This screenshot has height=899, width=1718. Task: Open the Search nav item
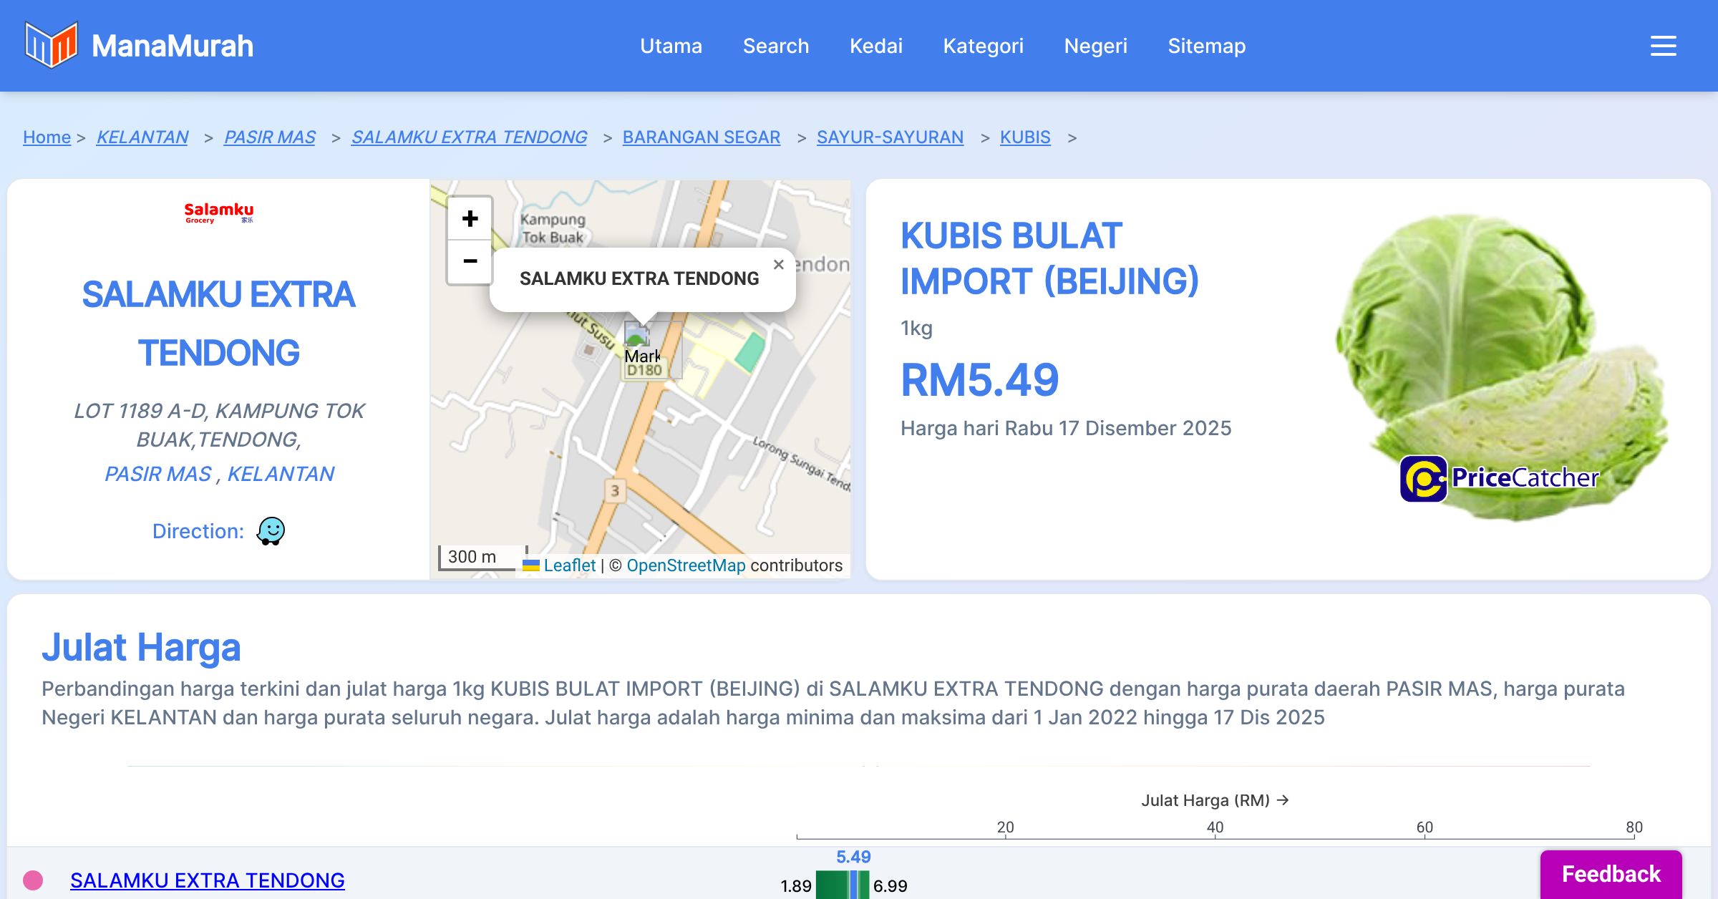[x=775, y=46]
